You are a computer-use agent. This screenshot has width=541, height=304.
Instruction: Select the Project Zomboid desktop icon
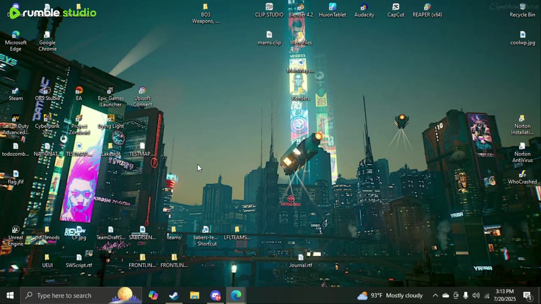(x=79, y=125)
